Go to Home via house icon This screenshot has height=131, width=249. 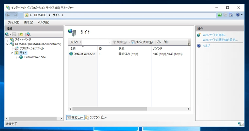click(x=231, y=15)
